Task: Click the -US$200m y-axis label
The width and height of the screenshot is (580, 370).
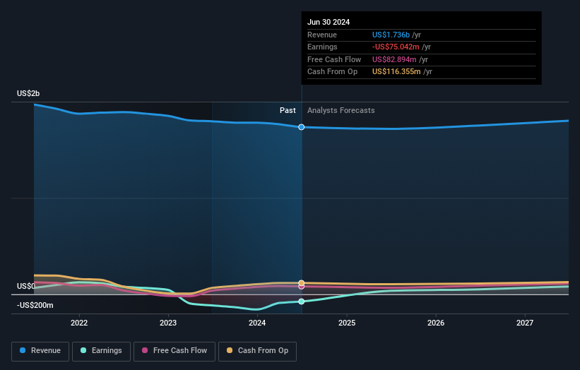Action: pos(35,305)
